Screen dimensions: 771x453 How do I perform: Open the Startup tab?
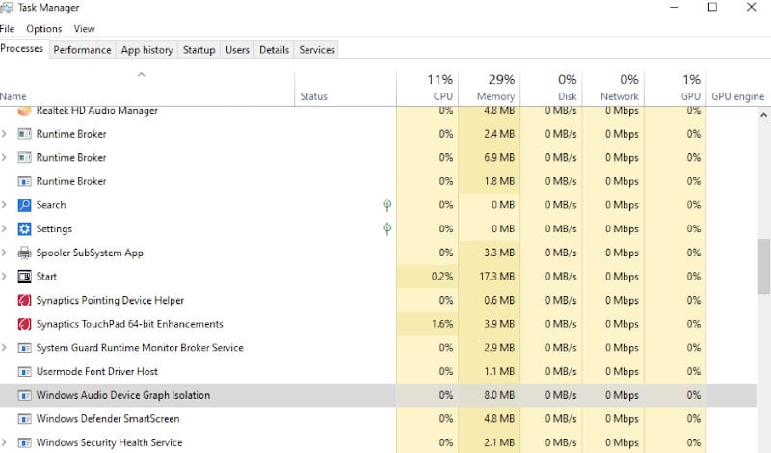199,50
